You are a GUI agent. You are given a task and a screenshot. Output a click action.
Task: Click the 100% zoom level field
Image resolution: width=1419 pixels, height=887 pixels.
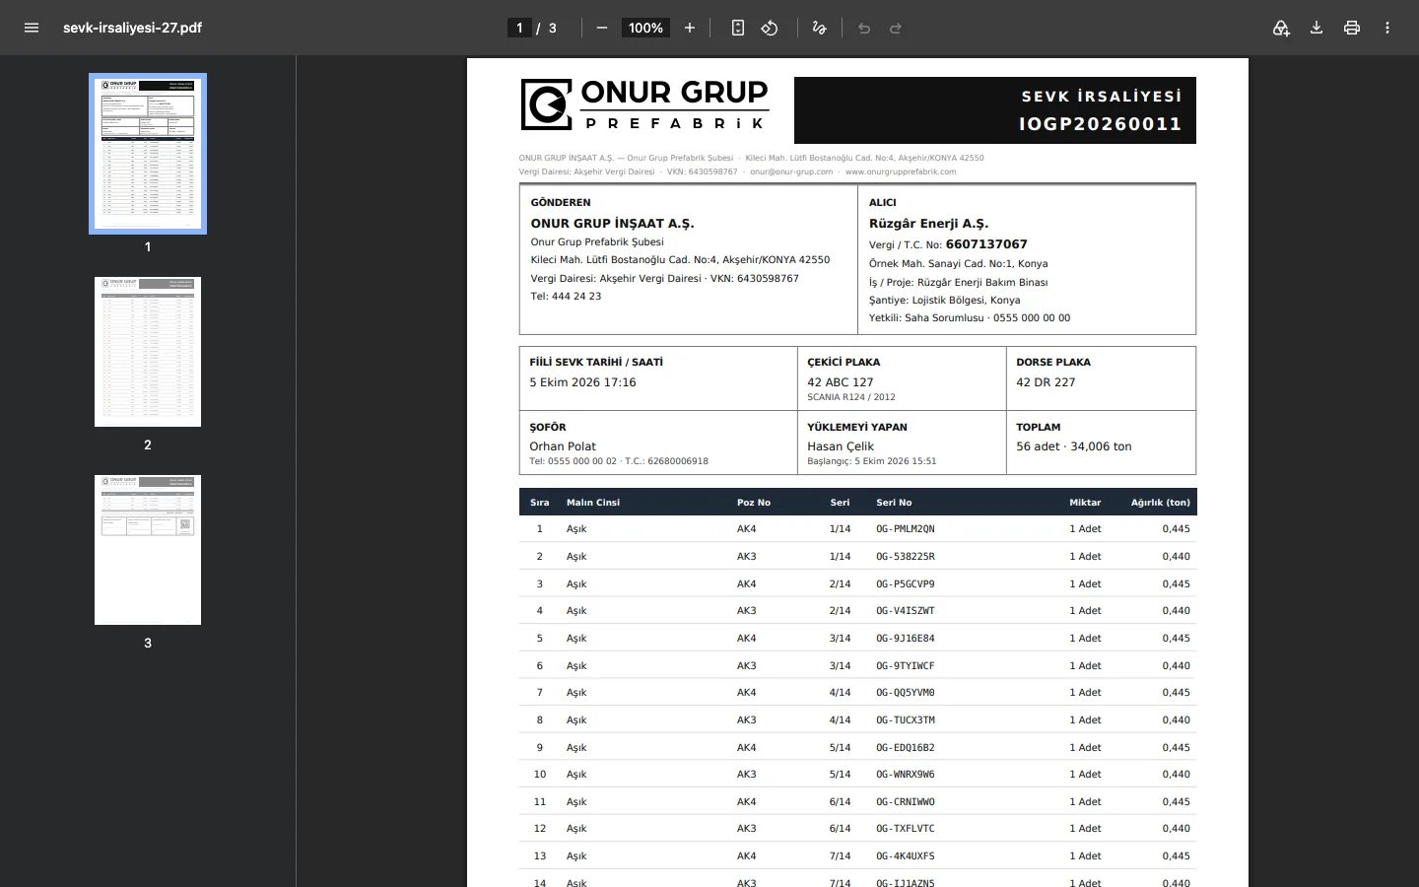point(645,28)
